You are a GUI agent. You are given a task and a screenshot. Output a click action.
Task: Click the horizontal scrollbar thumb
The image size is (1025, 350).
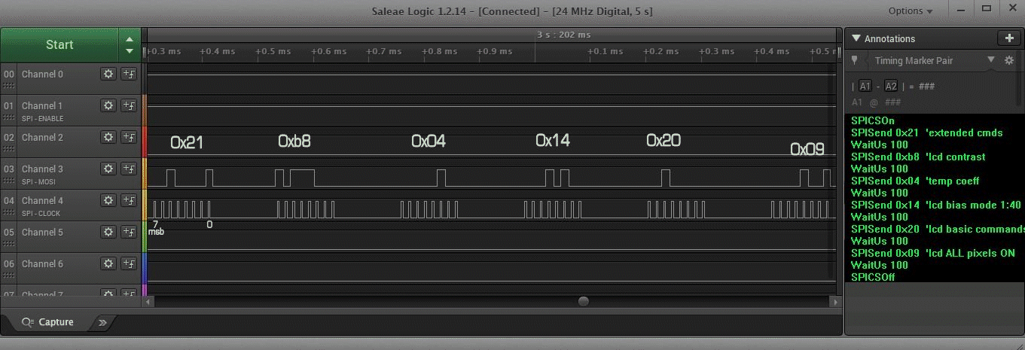[x=584, y=301]
